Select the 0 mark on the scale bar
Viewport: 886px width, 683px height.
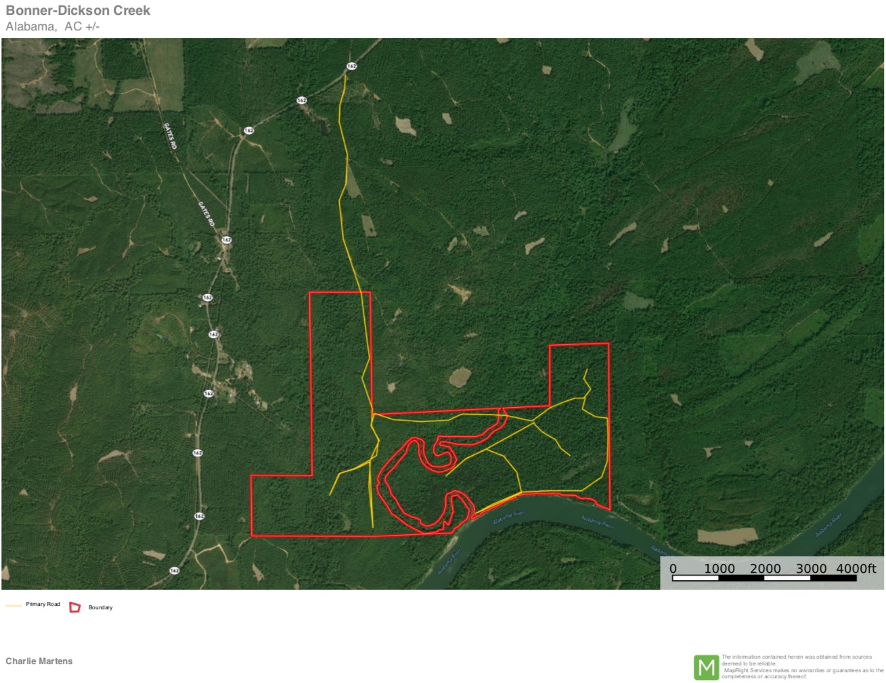673,569
